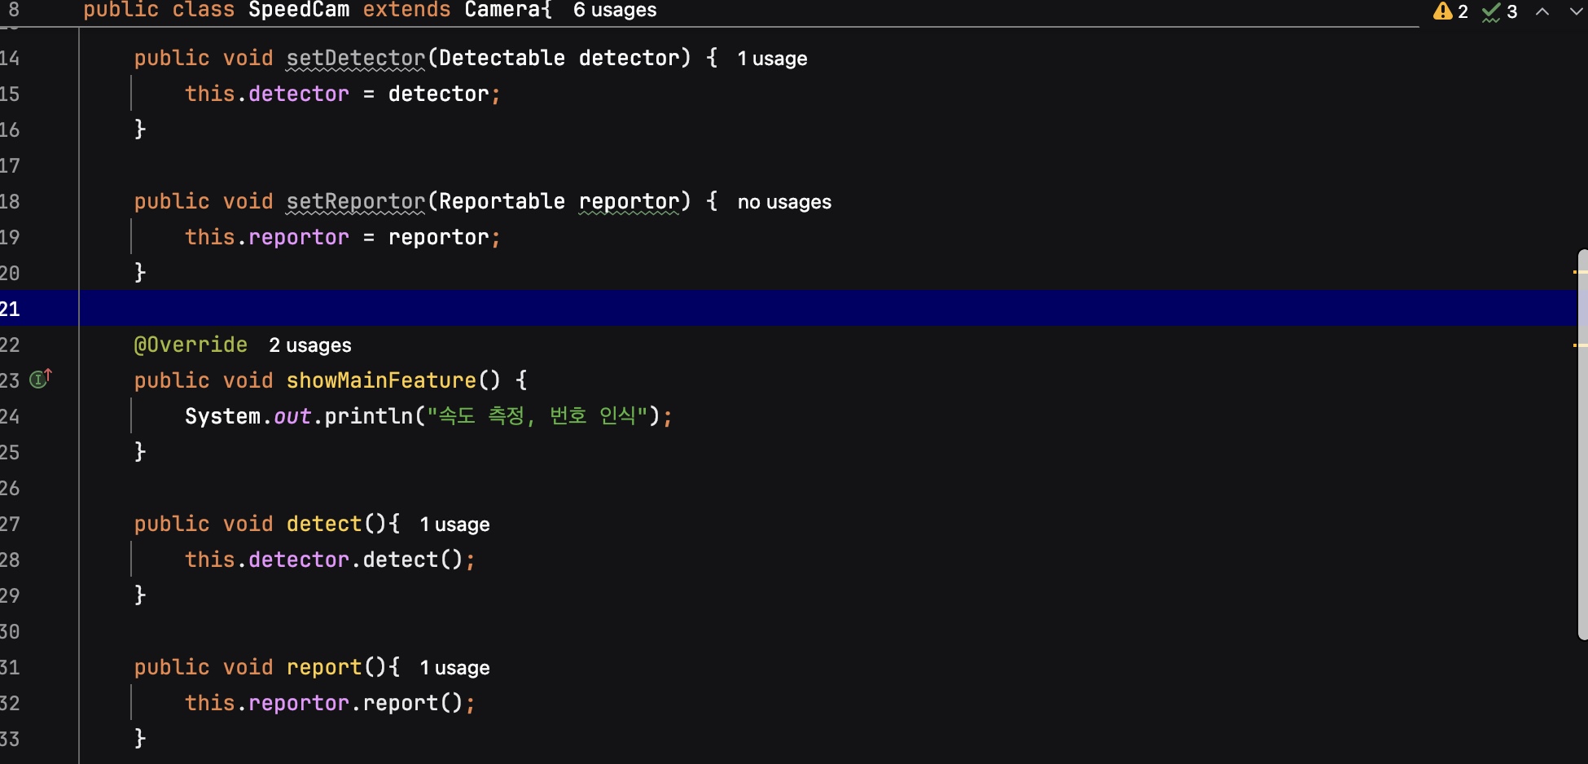Image resolution: width=1588 pixels, height=764 pixels.
Task: Open '1 usage' hint next to detect()
Action: coord(454,525)
